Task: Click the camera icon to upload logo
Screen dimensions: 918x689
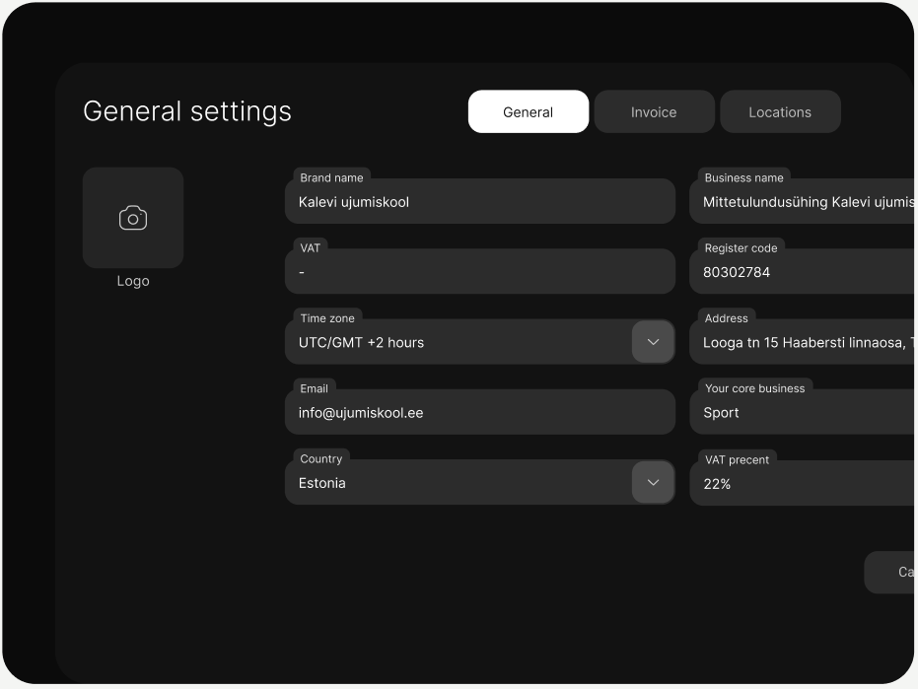Action: pyautogui.click(x=133, y=218)
